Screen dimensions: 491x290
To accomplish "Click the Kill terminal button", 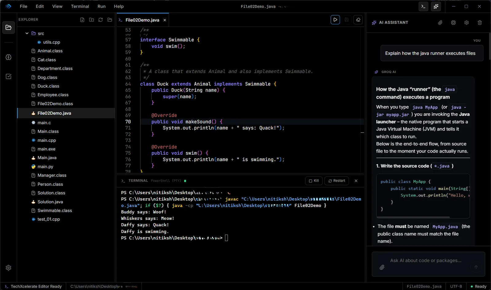I will (314, 181).
